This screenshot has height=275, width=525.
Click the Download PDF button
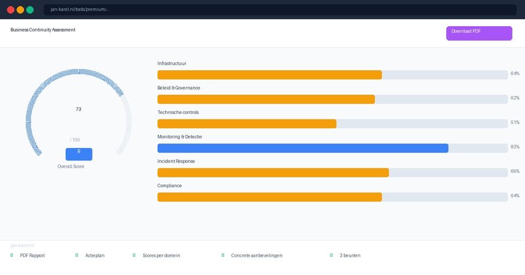tap(478, 33)
